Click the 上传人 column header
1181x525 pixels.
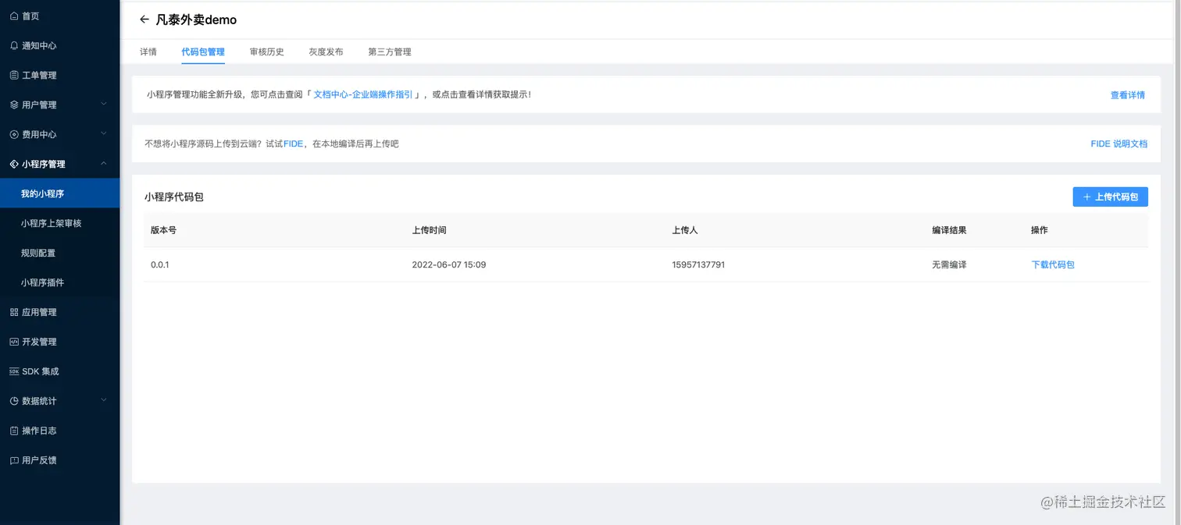tap(685, 230)
